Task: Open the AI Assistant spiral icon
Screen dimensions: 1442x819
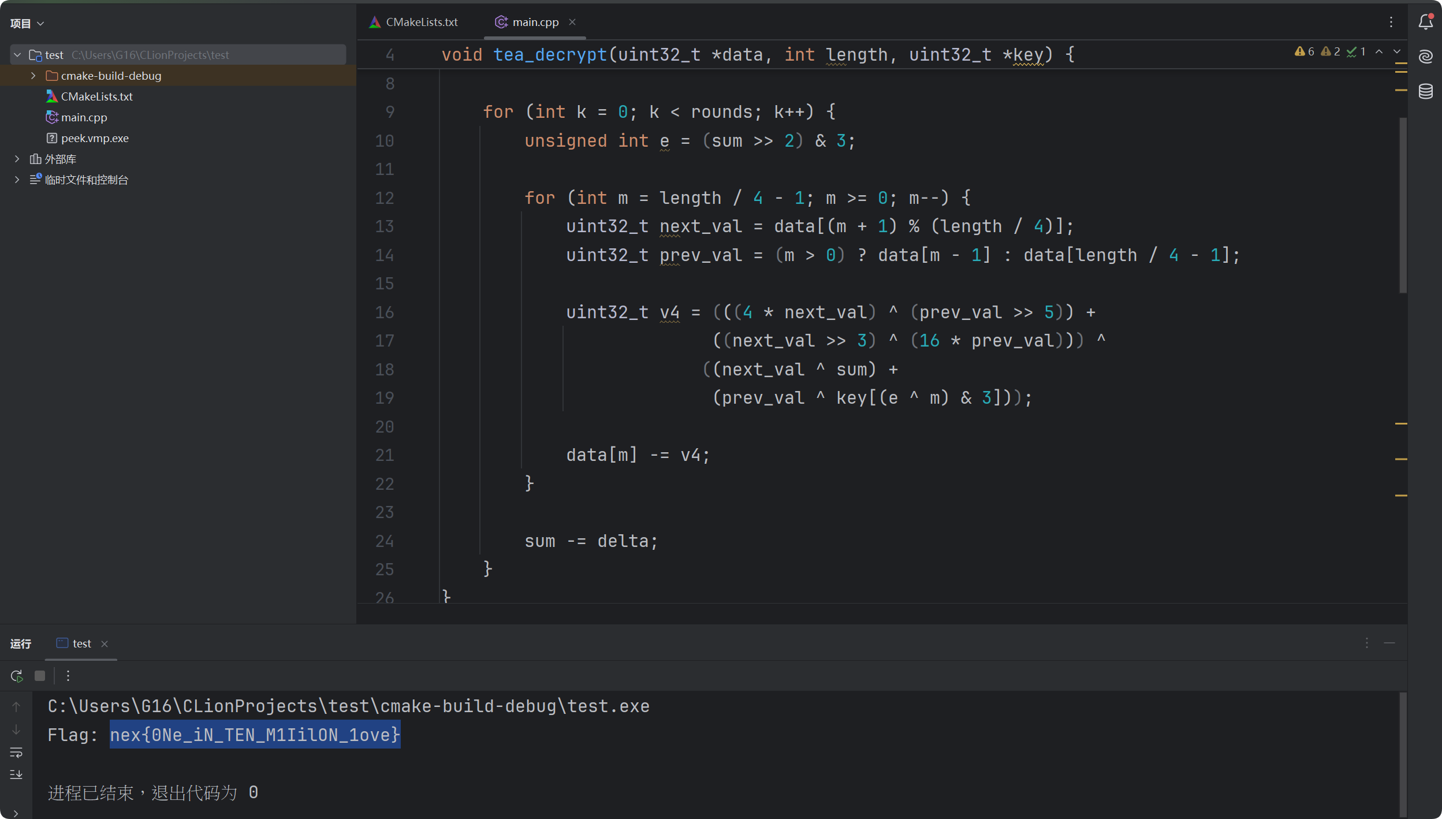Action: pyautogui.click(x=1425, y=57)
